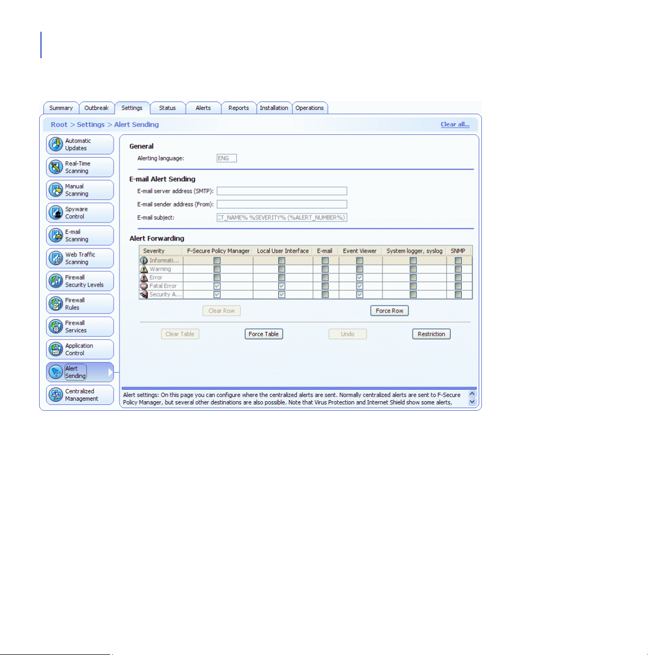
Task: Click the Severity column header
Action: (161, 251)
